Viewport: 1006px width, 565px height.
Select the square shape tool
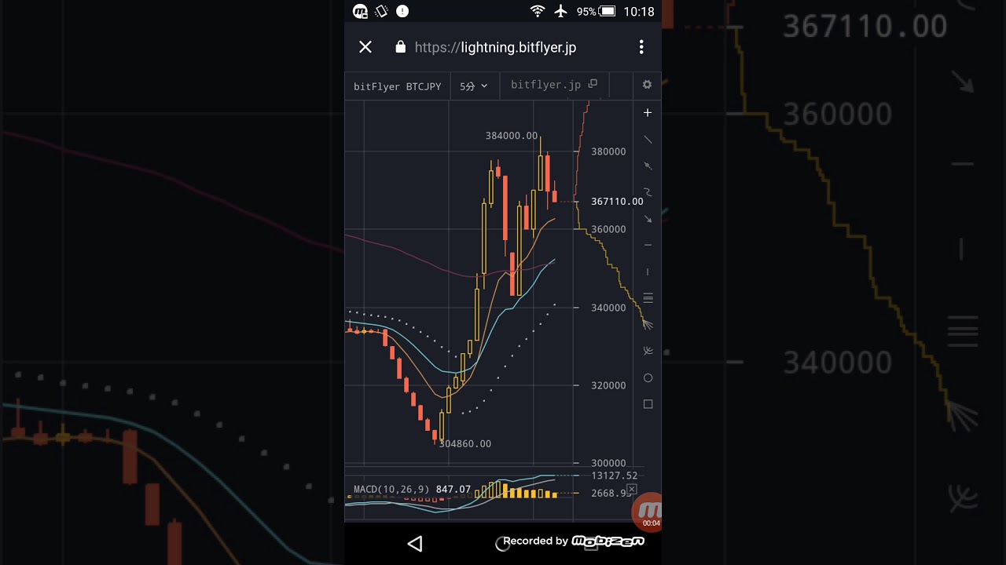click(648, 404)
